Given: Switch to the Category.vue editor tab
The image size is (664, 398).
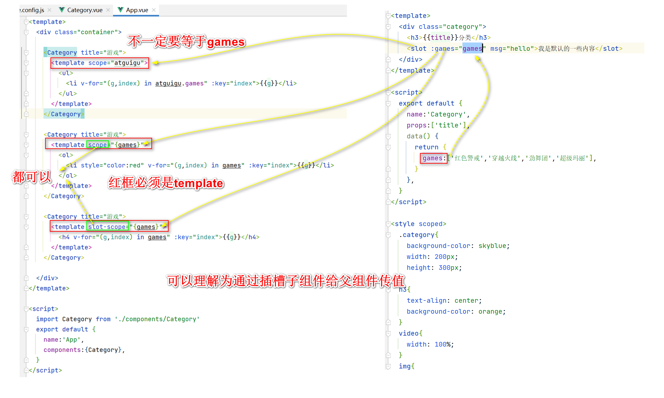Looking at the screenshot, I should 85,10.
